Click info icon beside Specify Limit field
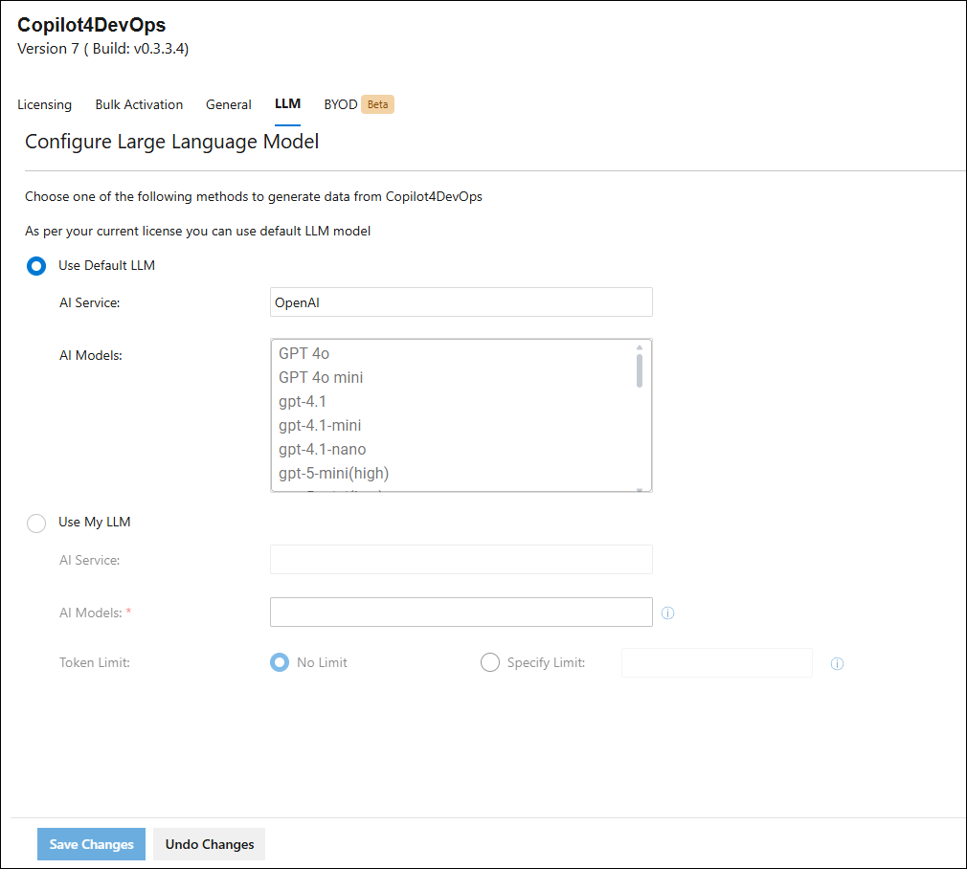The width and height of the screenshot is (967, 869). [x=837, y=664]
